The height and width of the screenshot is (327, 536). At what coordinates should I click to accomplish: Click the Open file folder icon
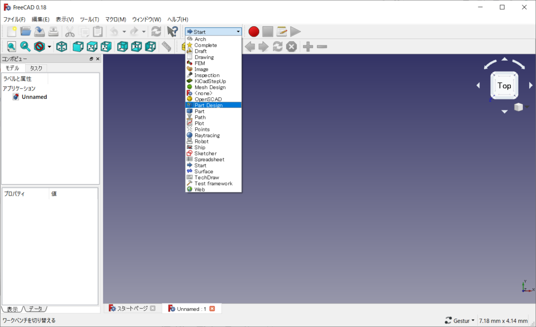(x=26, y=31)
